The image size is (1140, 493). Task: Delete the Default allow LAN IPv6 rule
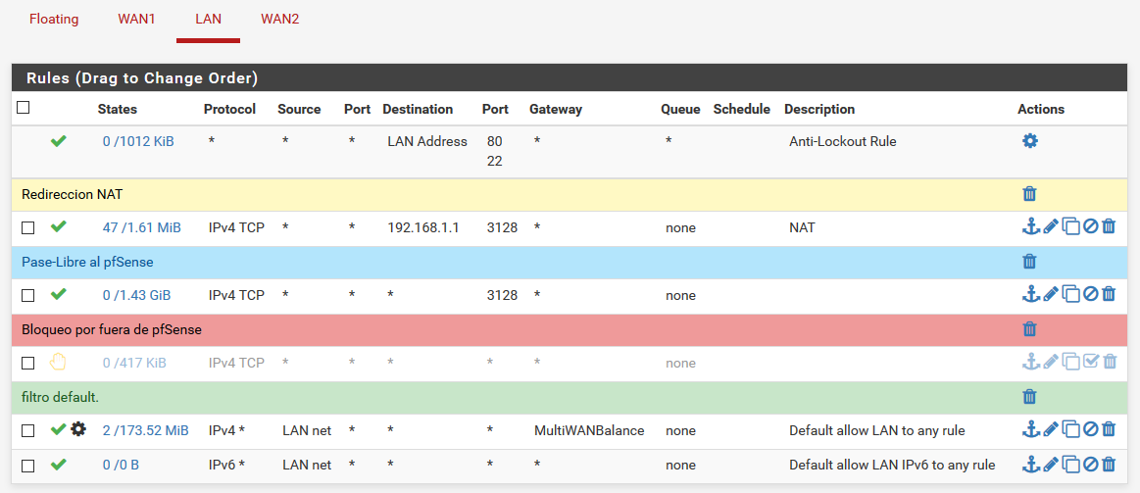pyautogui.click(x=1109, y=465)
